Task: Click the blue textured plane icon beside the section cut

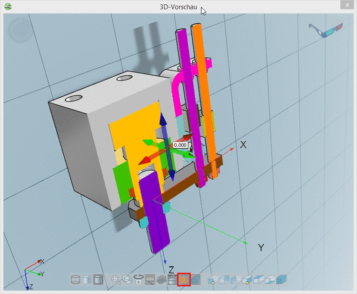Action: click(195, 280)
